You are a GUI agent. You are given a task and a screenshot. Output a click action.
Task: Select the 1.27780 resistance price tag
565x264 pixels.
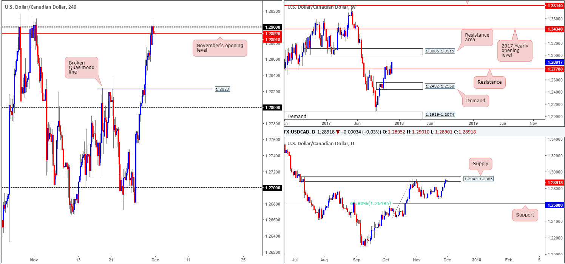point(554,69)
